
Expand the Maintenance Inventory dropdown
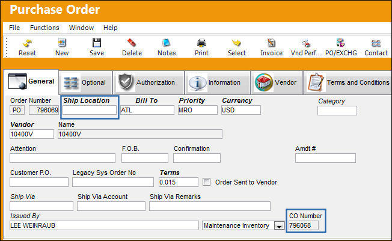pos(279,225)
